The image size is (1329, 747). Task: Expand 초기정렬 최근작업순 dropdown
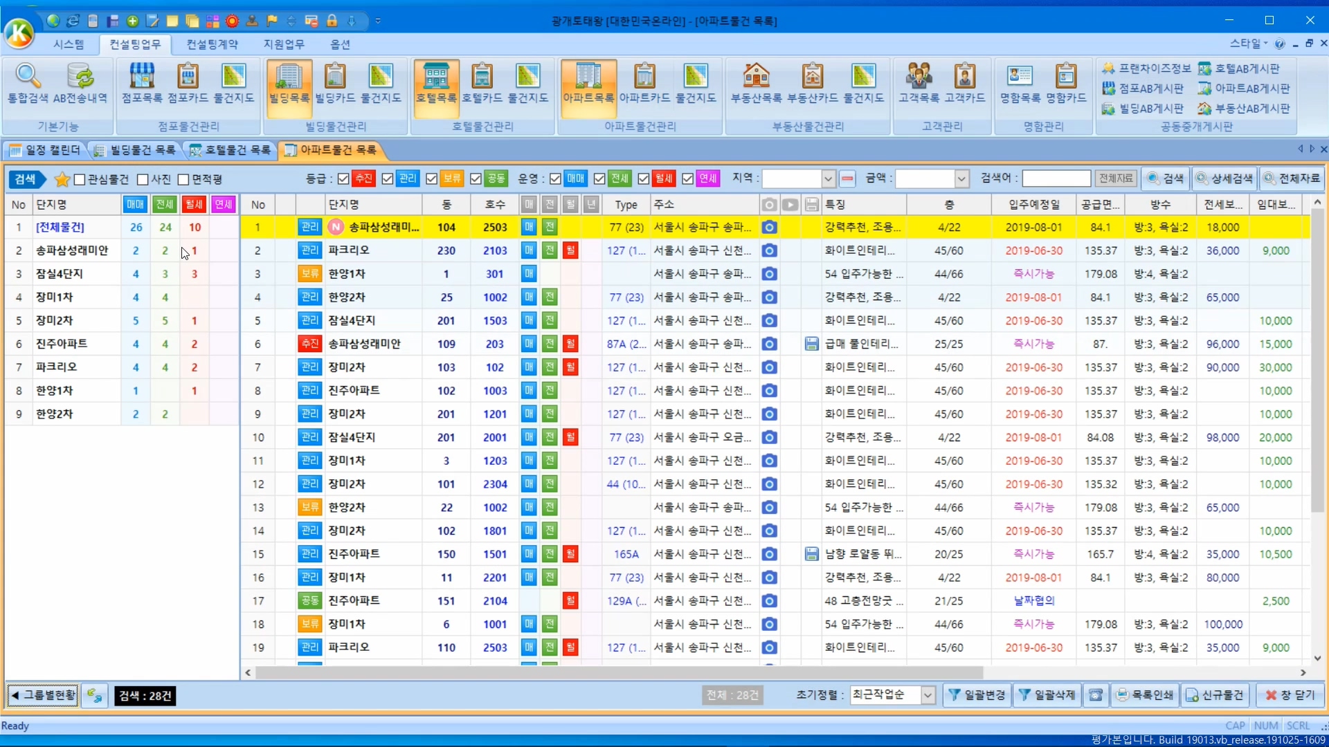[928, 695]
